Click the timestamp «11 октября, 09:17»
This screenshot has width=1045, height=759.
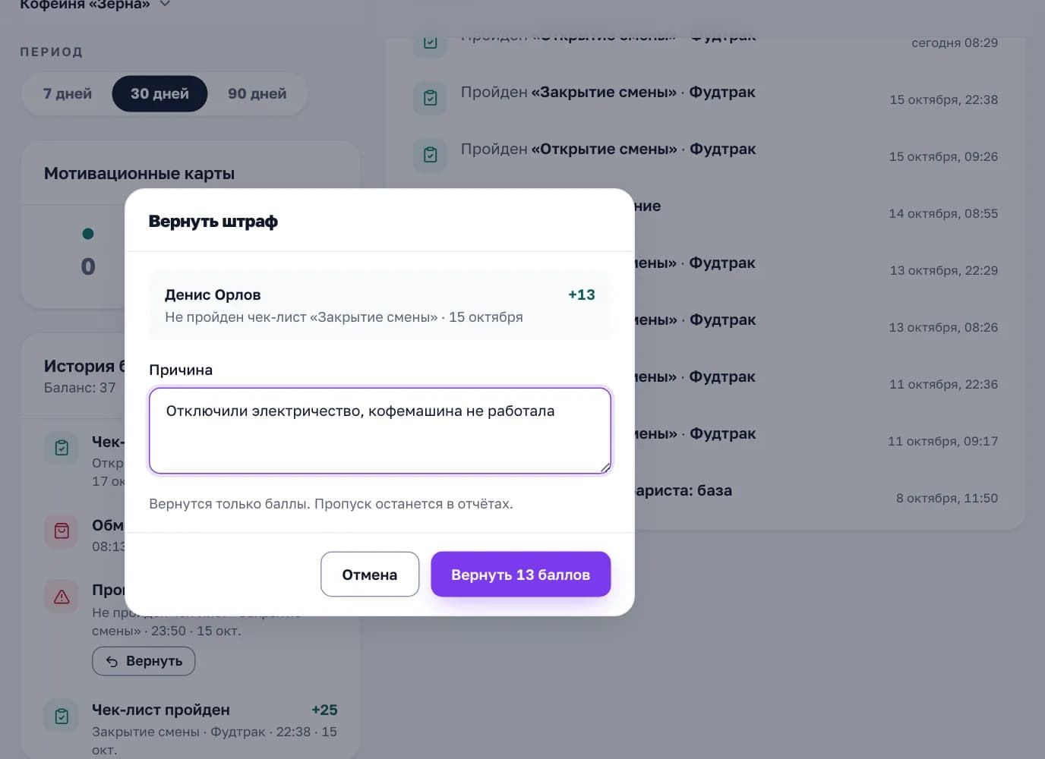tap(943, 442)
